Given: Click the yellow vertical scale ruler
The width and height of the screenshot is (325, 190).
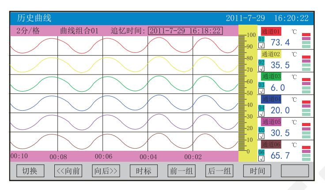Looking at the screenshot, I should coord(244,93).
